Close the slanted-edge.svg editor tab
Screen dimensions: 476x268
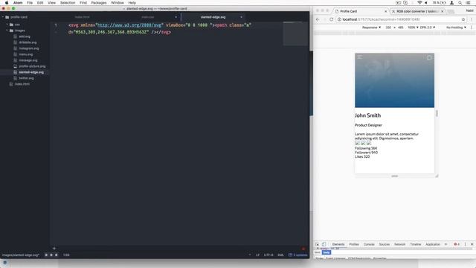tap(241, 17)
